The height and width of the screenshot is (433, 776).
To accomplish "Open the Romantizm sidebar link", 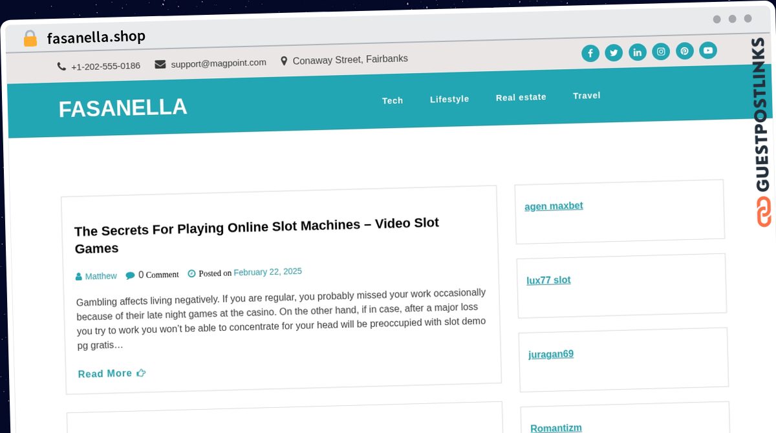I will pos(556,428).
